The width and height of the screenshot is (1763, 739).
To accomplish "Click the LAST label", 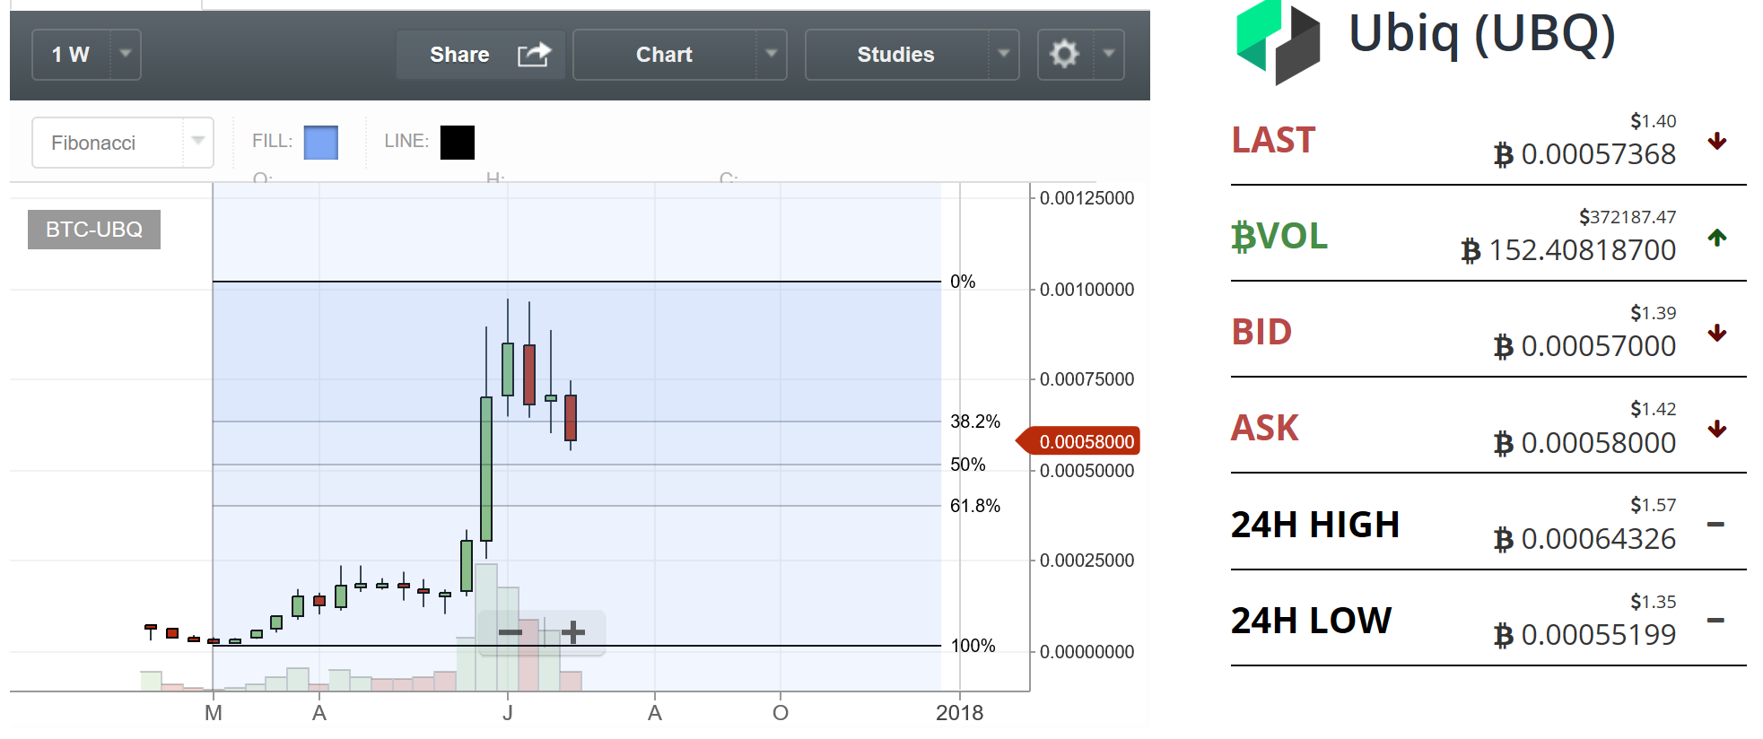I will 1273,141.
